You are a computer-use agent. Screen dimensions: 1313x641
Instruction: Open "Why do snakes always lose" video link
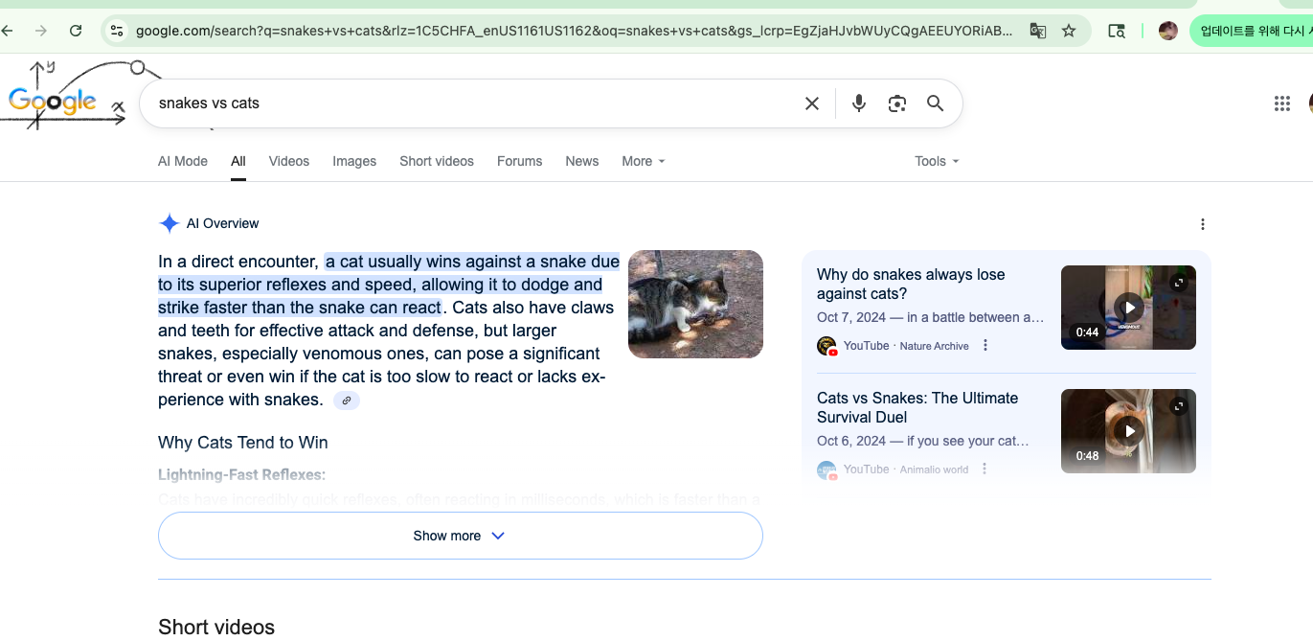point(910,284)
